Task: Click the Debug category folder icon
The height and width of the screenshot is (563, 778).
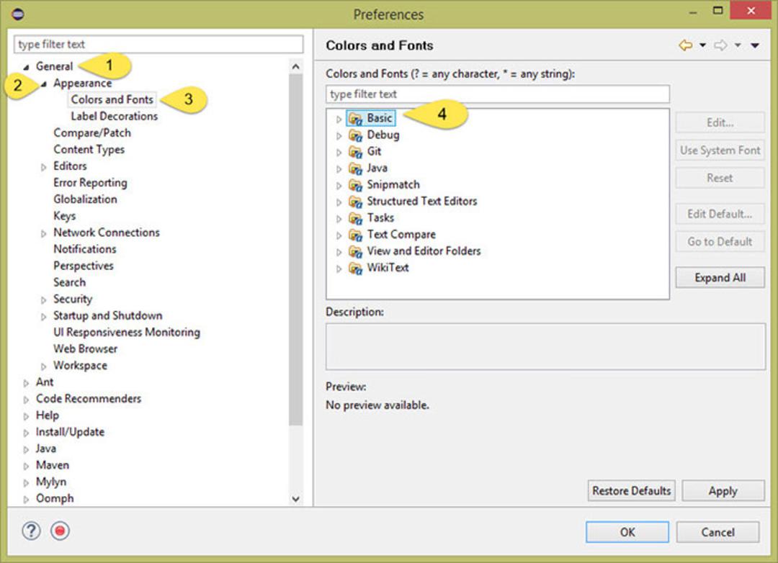Action: coord(355,135)
